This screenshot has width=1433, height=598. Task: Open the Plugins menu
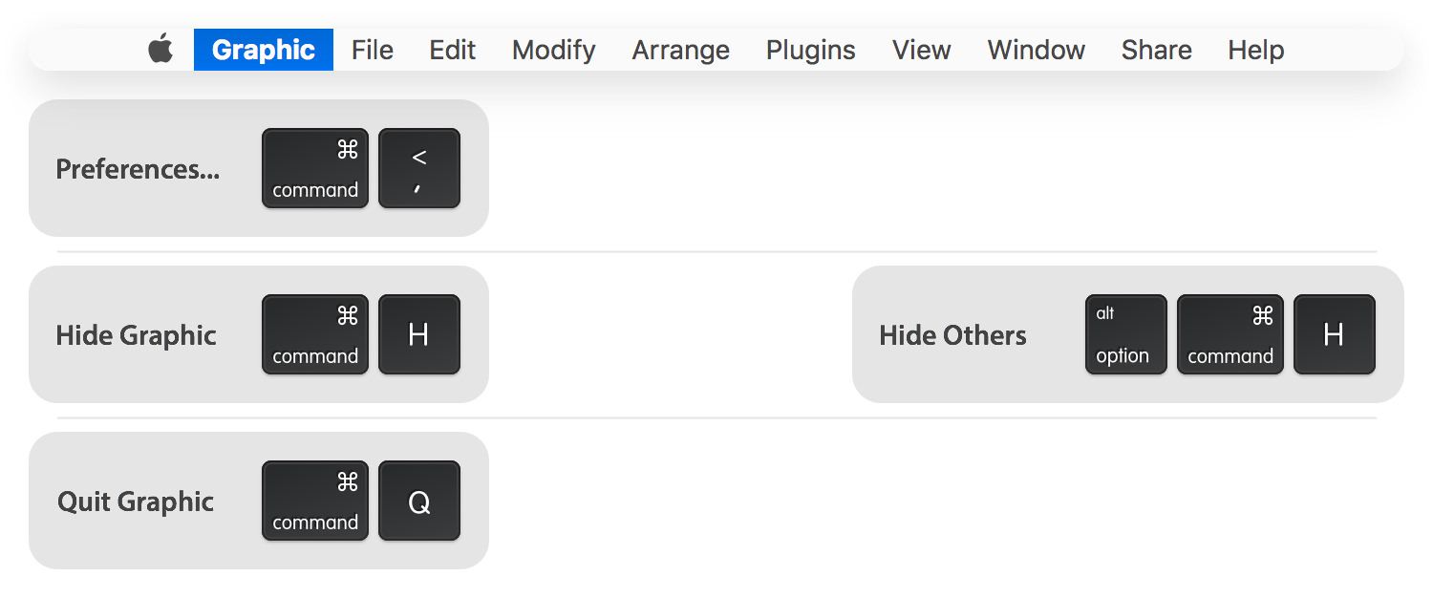811,50
